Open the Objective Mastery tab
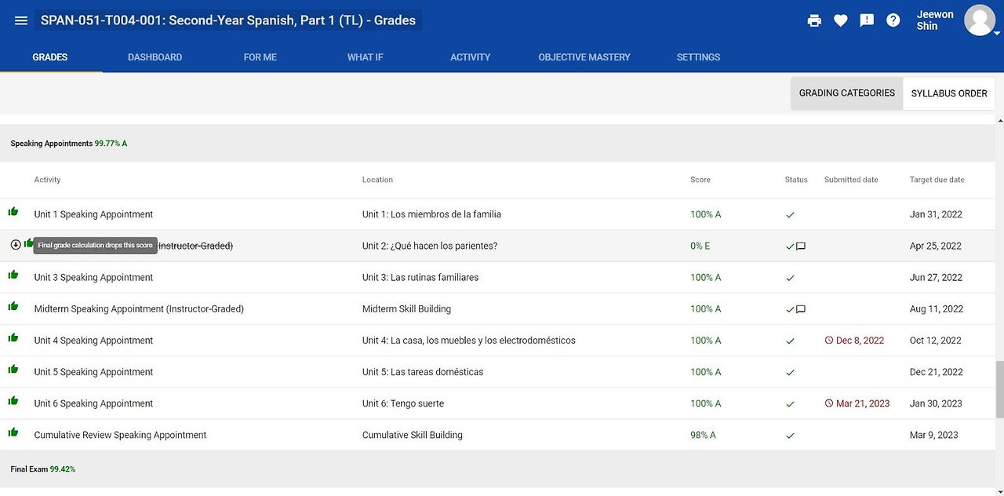This screenshot has height=496, width=1004. [x=584, y=57]
